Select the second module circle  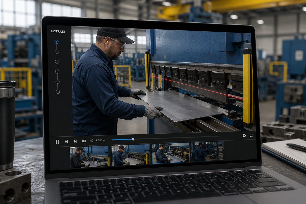tap(57, 52)
